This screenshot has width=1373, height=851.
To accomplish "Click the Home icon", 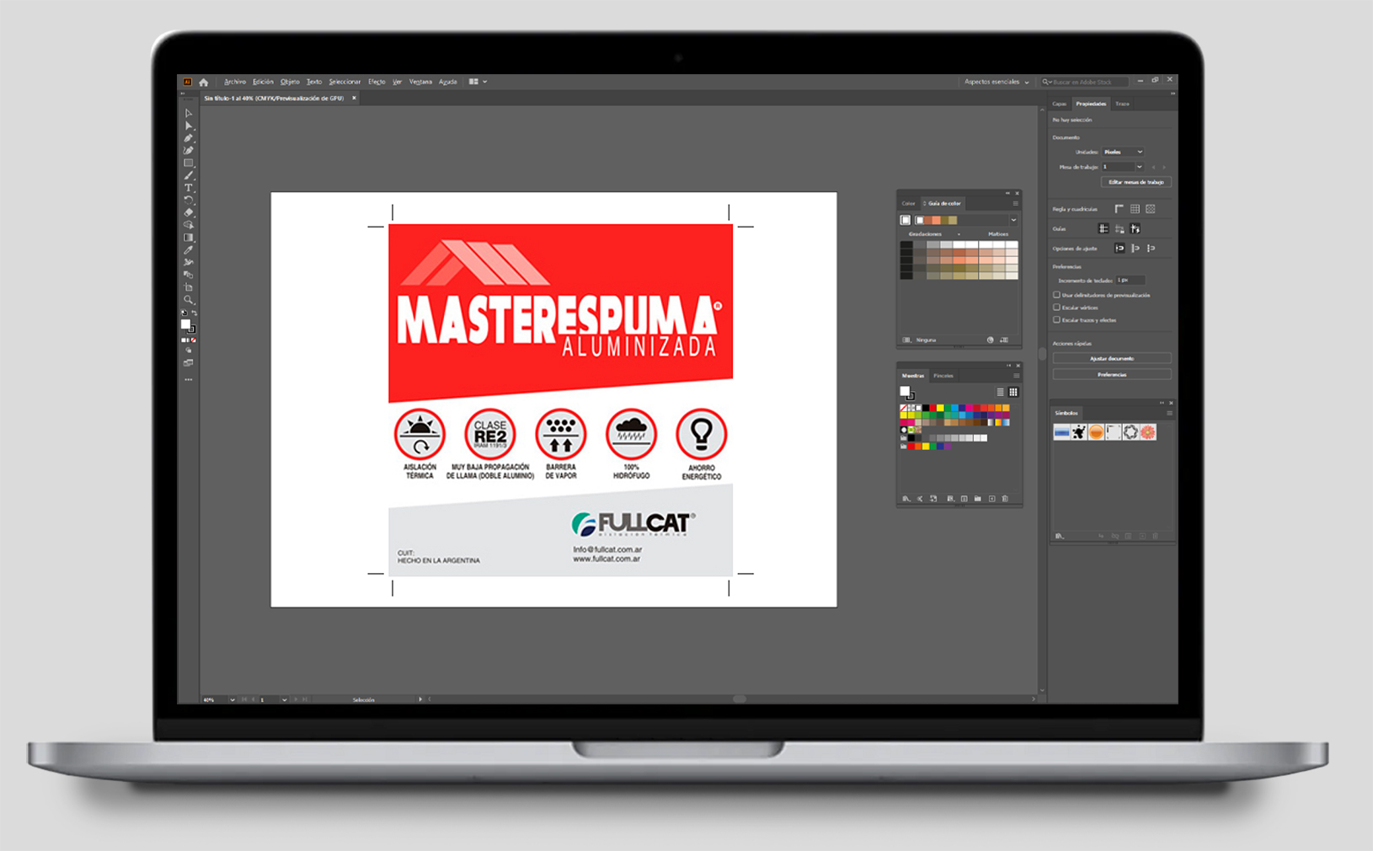I will click(203, 83).
